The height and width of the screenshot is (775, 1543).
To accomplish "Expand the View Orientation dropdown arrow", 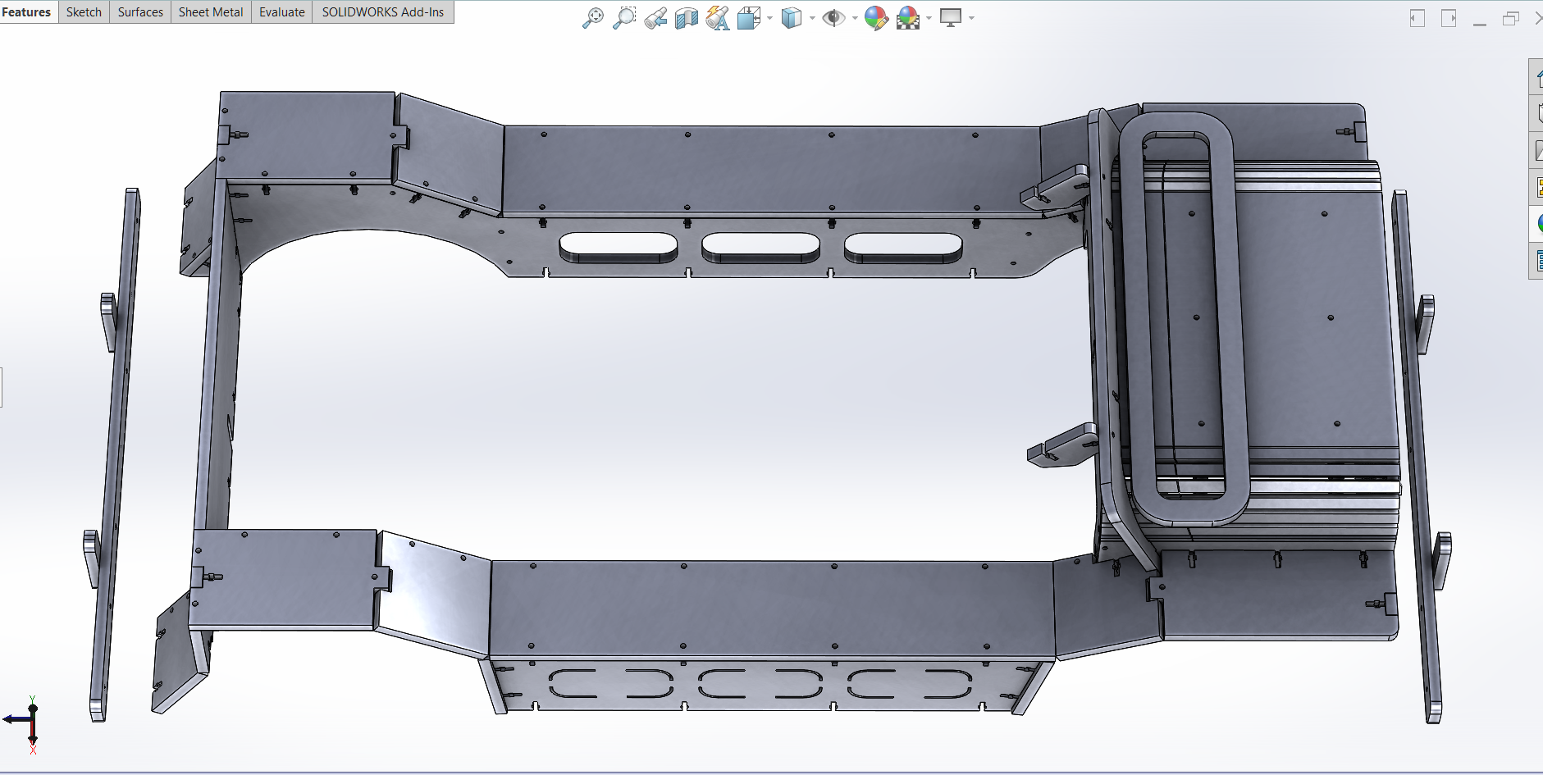I will 769,18.
